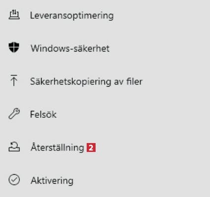Viewport: 210px width, 197px height.
Task: Navigate to the Aktivering section
Action: tap(105, 180)
